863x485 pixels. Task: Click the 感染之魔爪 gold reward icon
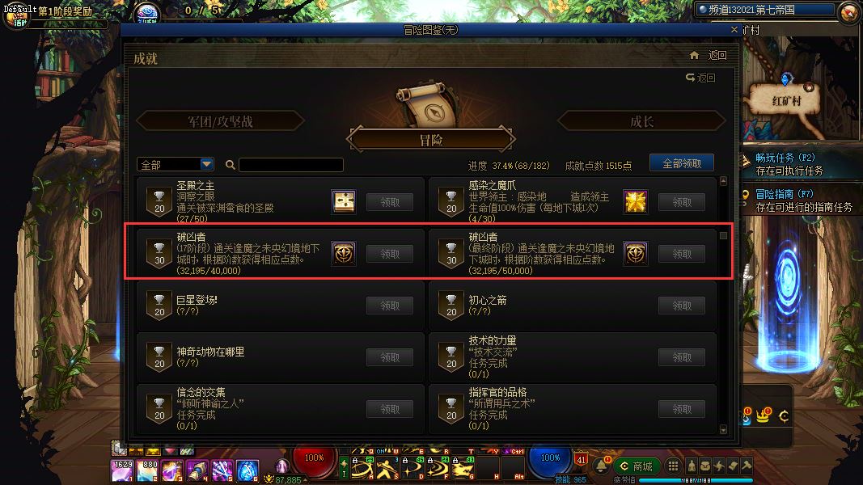point(635,202)
